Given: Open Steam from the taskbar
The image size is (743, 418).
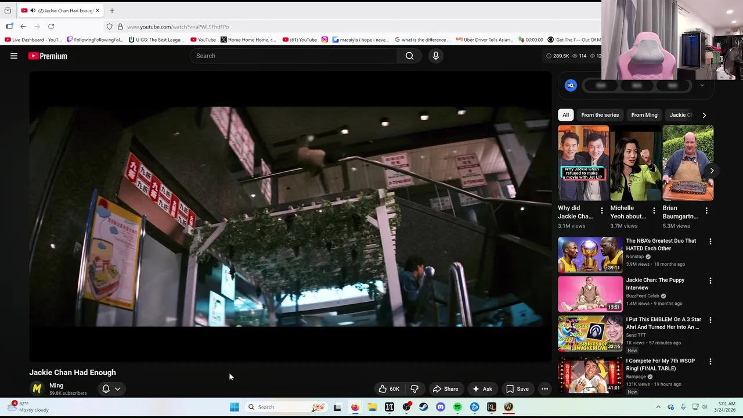Looking at the screenshot, I should 423,407.
